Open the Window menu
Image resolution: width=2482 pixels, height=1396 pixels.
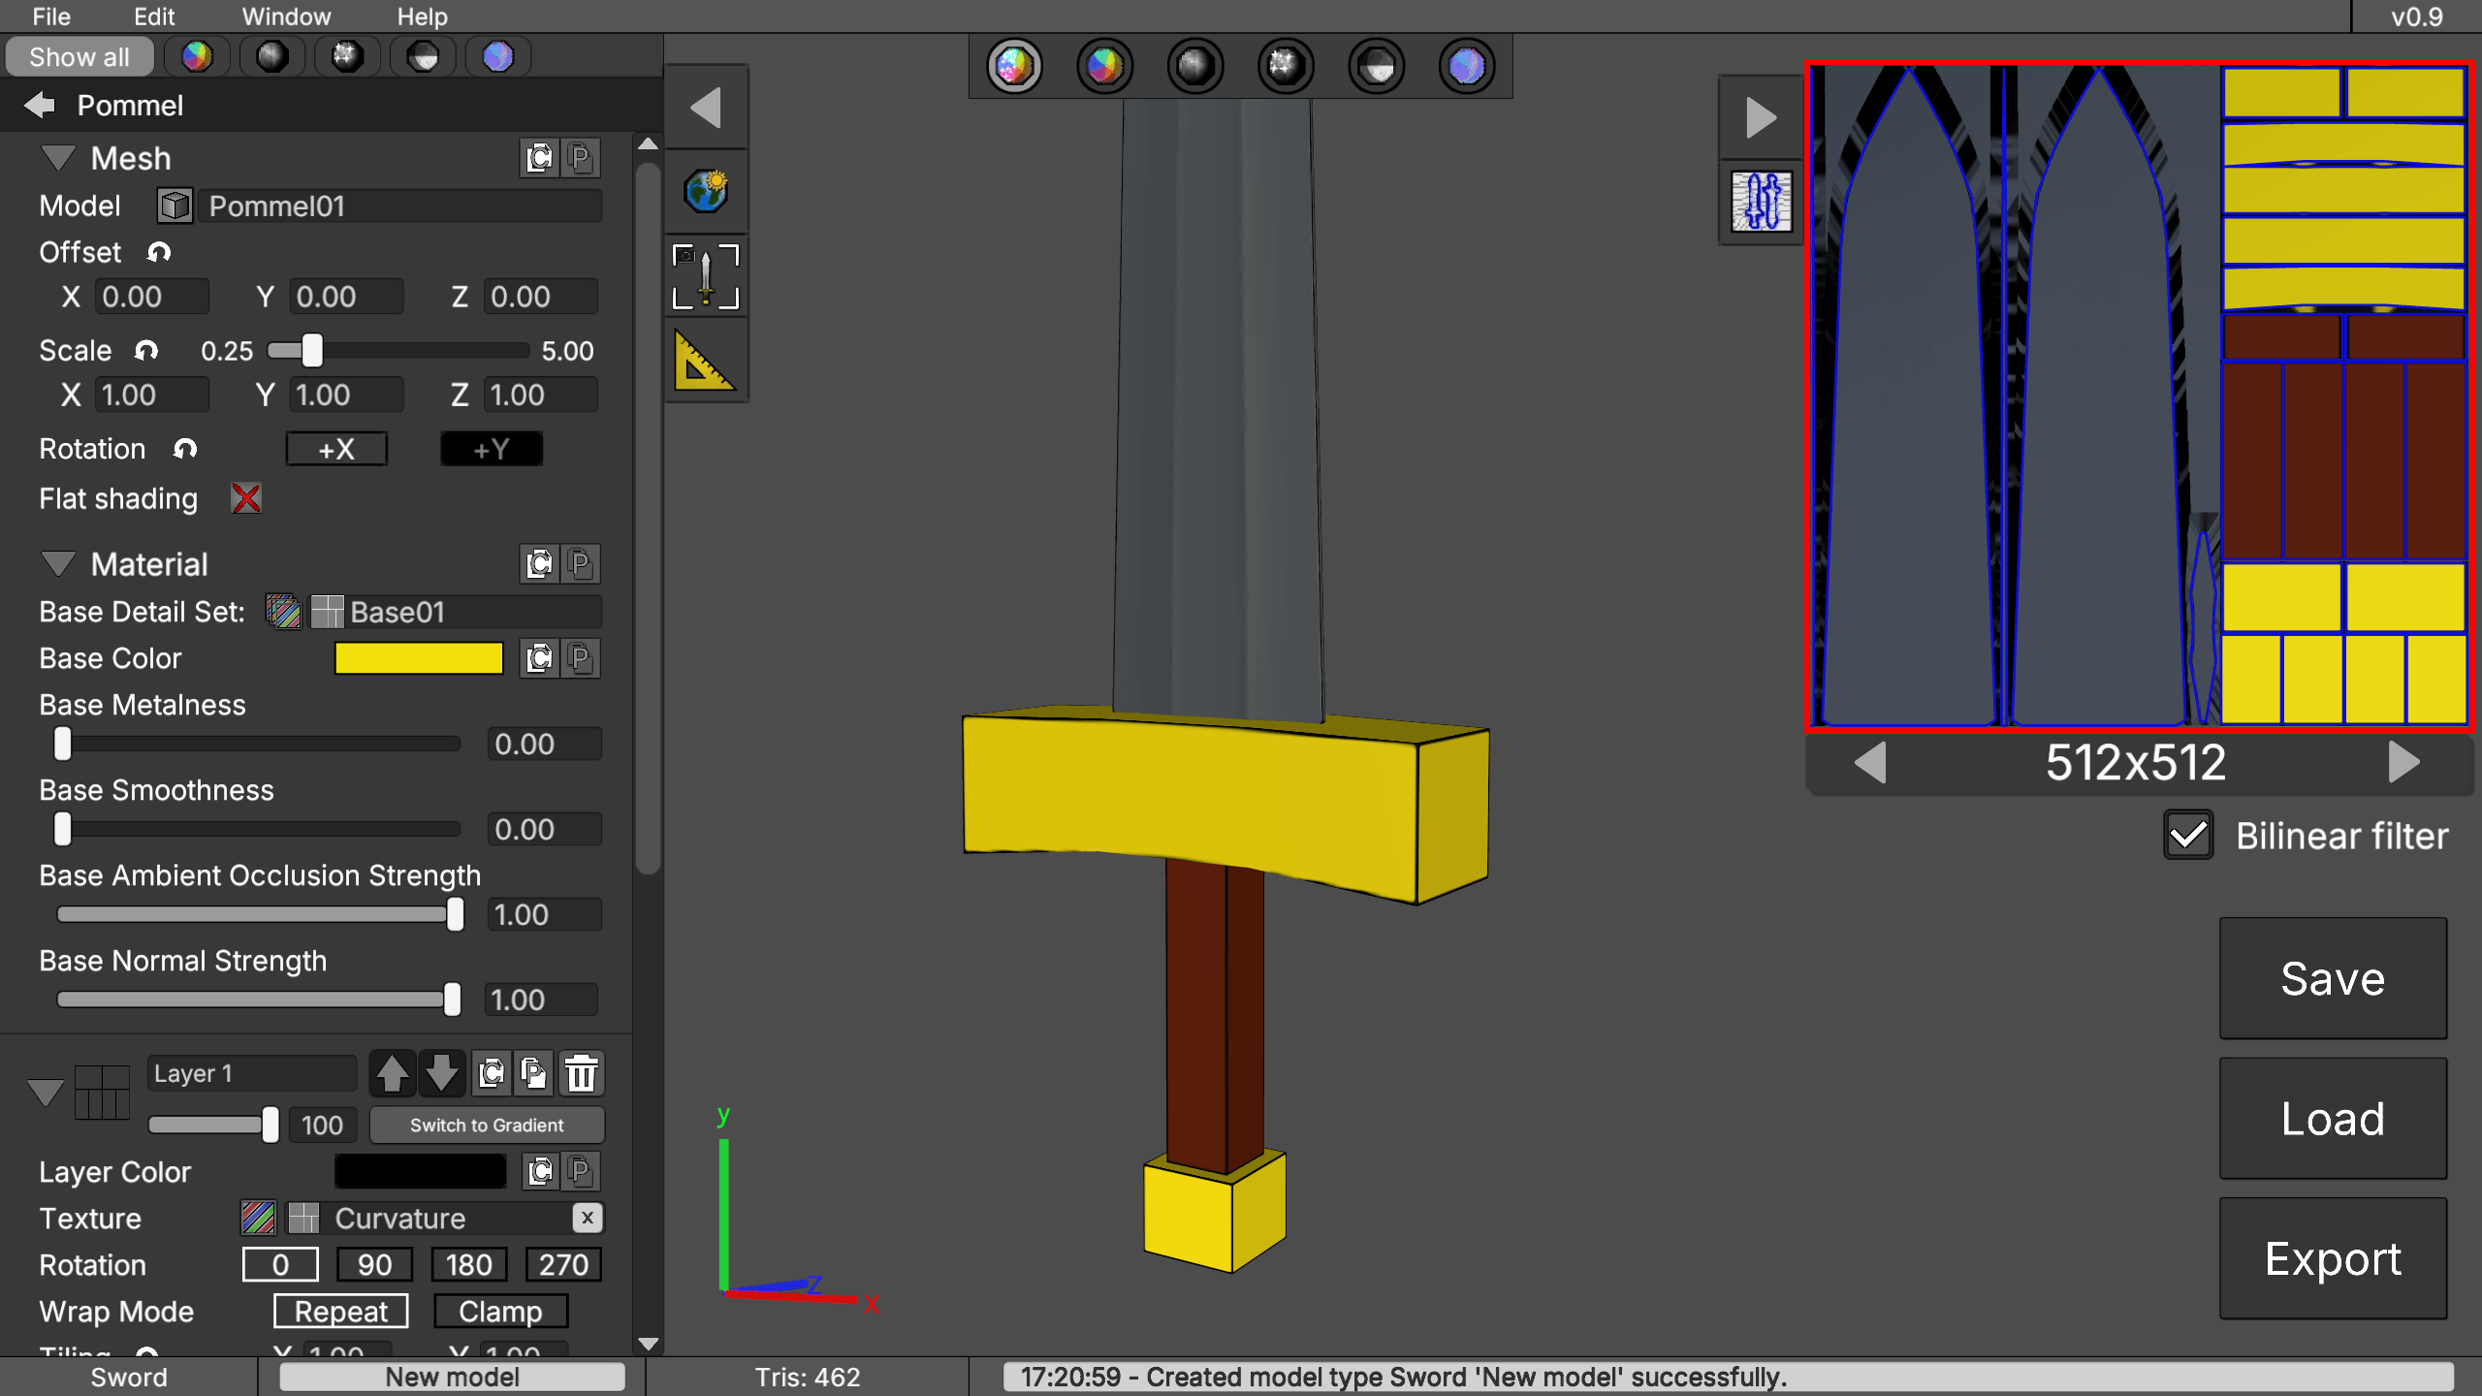[x=285, y=16]
